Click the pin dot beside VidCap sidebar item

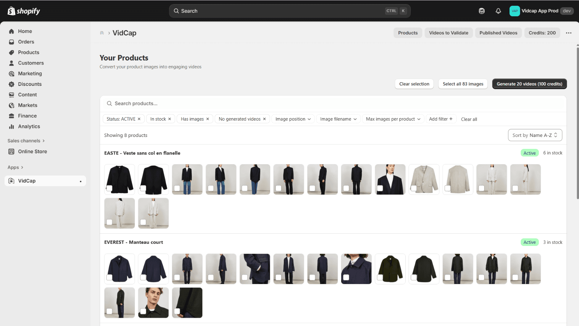pyautogui.click(x=81, y=181)
